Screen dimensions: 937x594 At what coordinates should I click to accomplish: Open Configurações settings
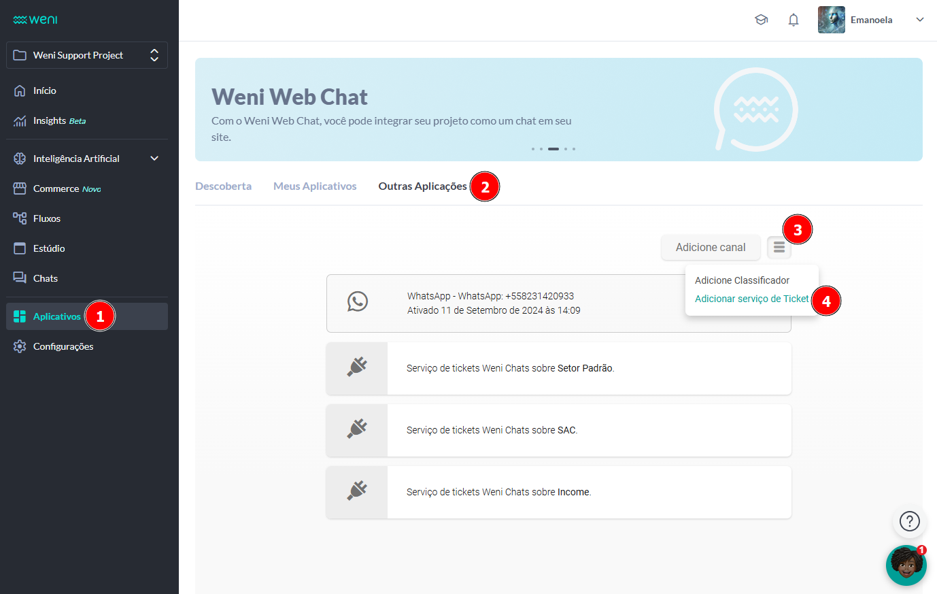(x=63, y=346)
